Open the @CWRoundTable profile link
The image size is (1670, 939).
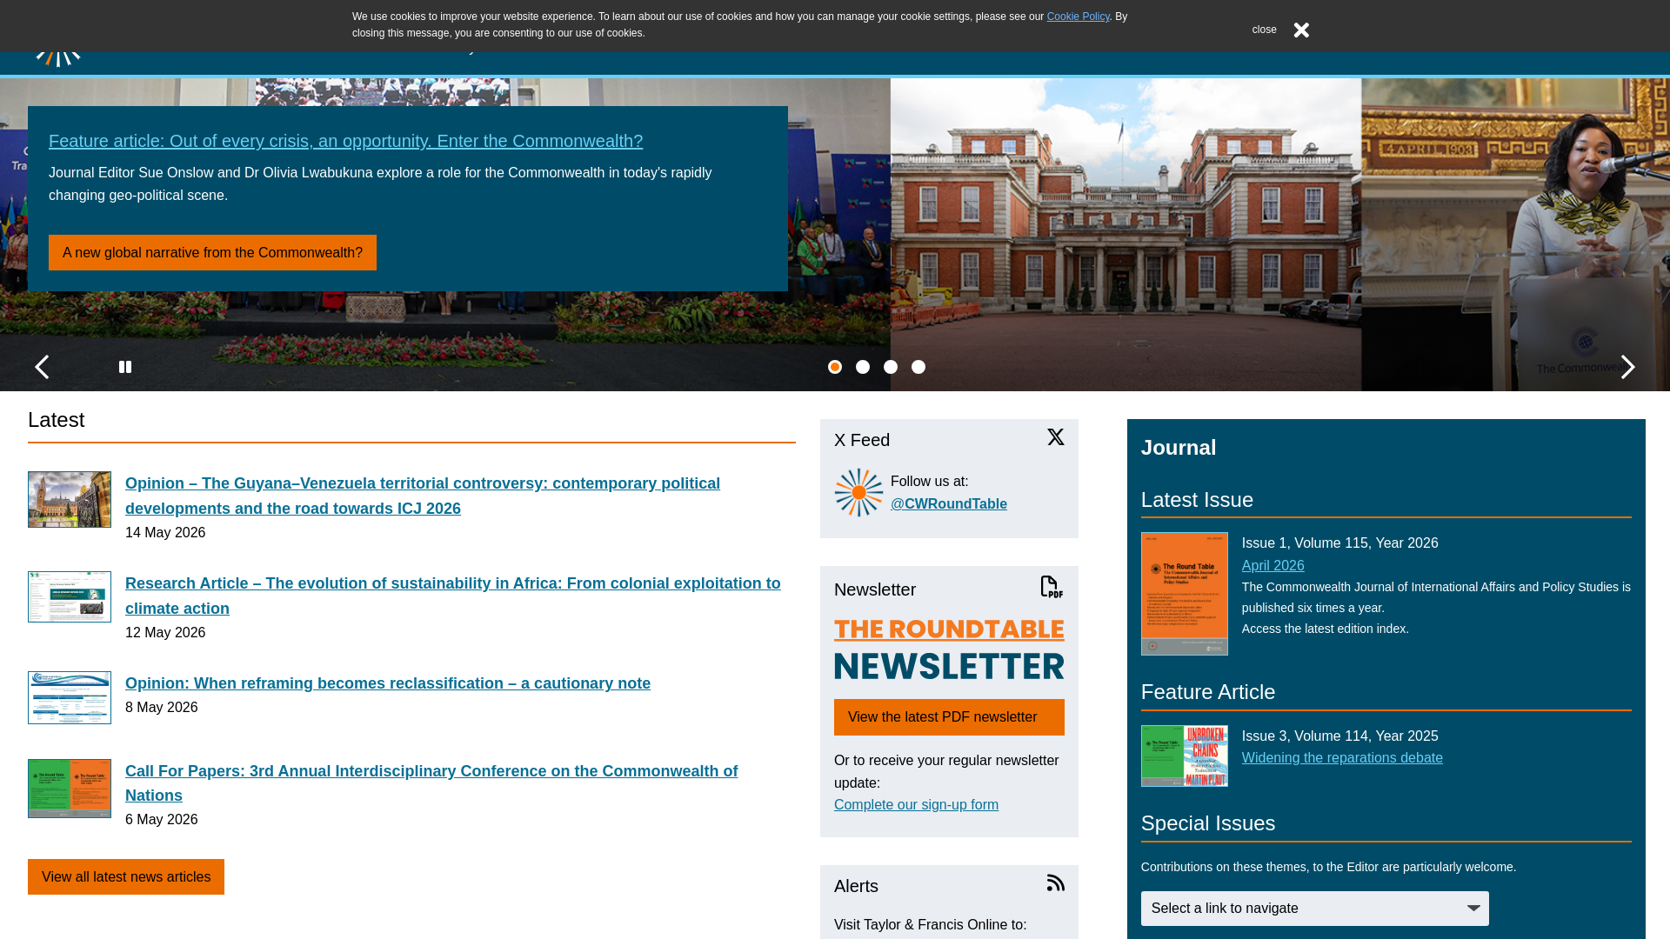pos(948,504)
